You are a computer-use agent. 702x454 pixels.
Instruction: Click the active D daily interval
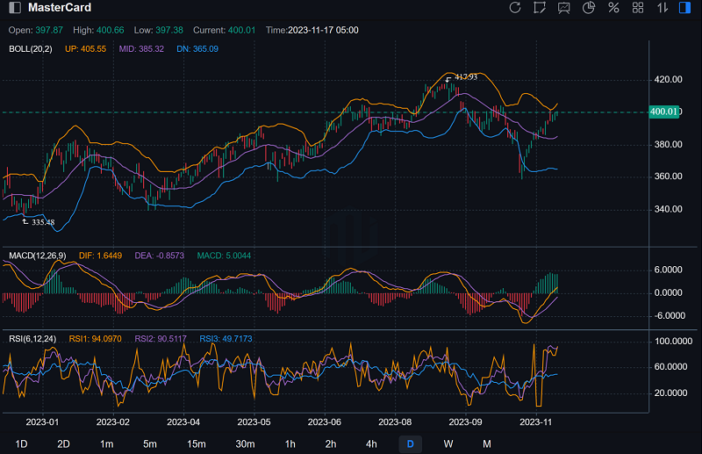coord(410,443)
